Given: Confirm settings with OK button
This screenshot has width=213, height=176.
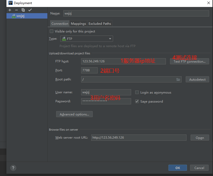Looking at the screenshot, I should click(177, 168).
